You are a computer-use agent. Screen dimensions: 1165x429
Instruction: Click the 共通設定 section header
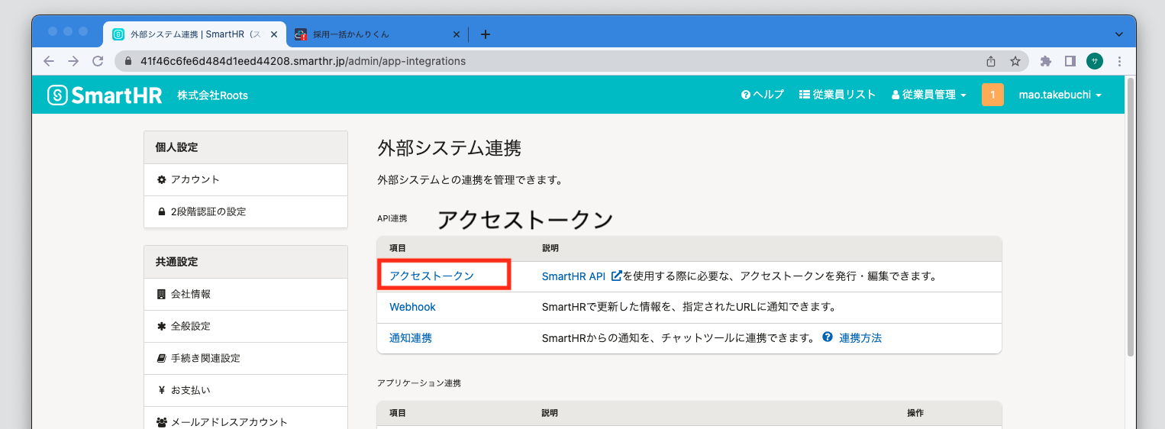click(x=246, y=262)
